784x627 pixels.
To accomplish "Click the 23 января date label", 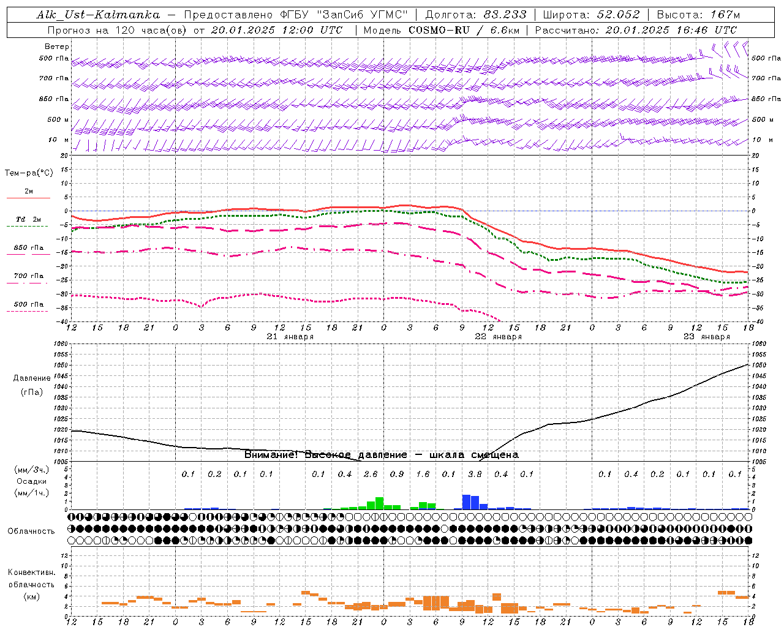I will click(707, 337).
